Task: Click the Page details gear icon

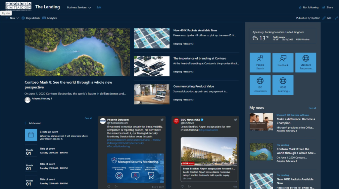Action: [23, 18]
